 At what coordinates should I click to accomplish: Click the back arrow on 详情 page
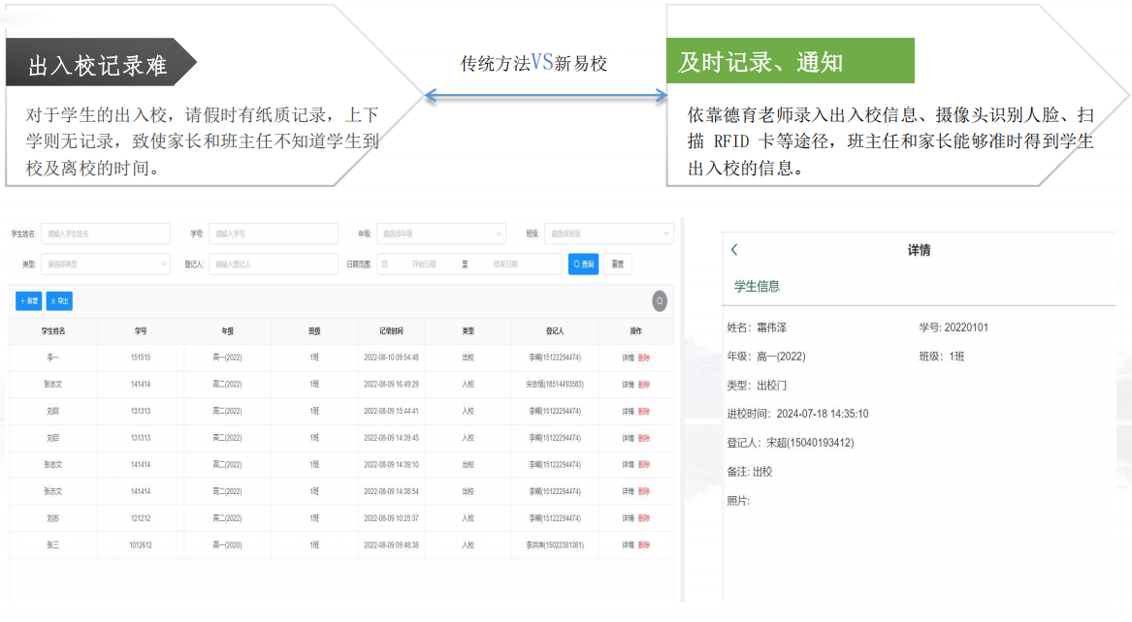(734, 250)
